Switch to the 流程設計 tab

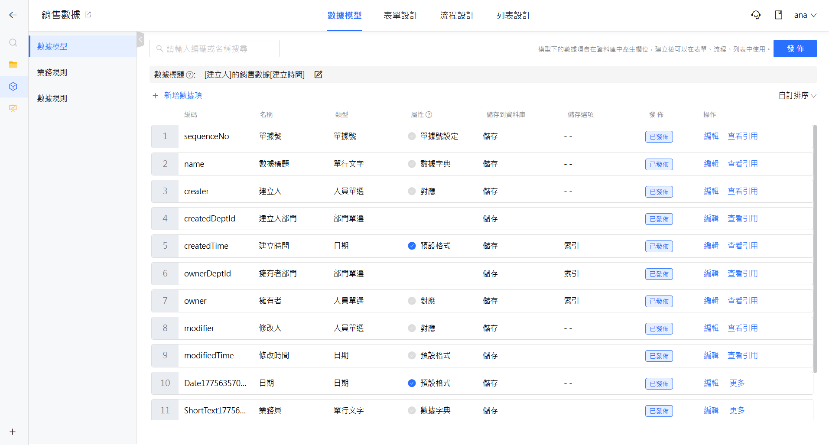457,16
